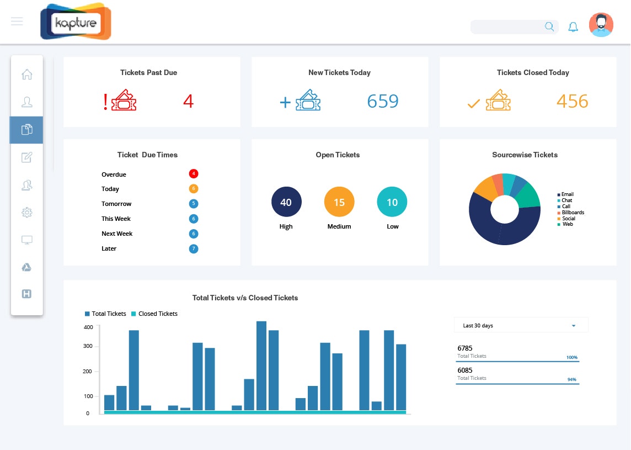Toggle the Total Tickets legend entry
Image resolution: width=631 pixels, height=450 pixels.
pos(105,314)
